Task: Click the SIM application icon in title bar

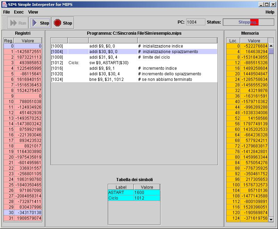Action: pos(4,4)
